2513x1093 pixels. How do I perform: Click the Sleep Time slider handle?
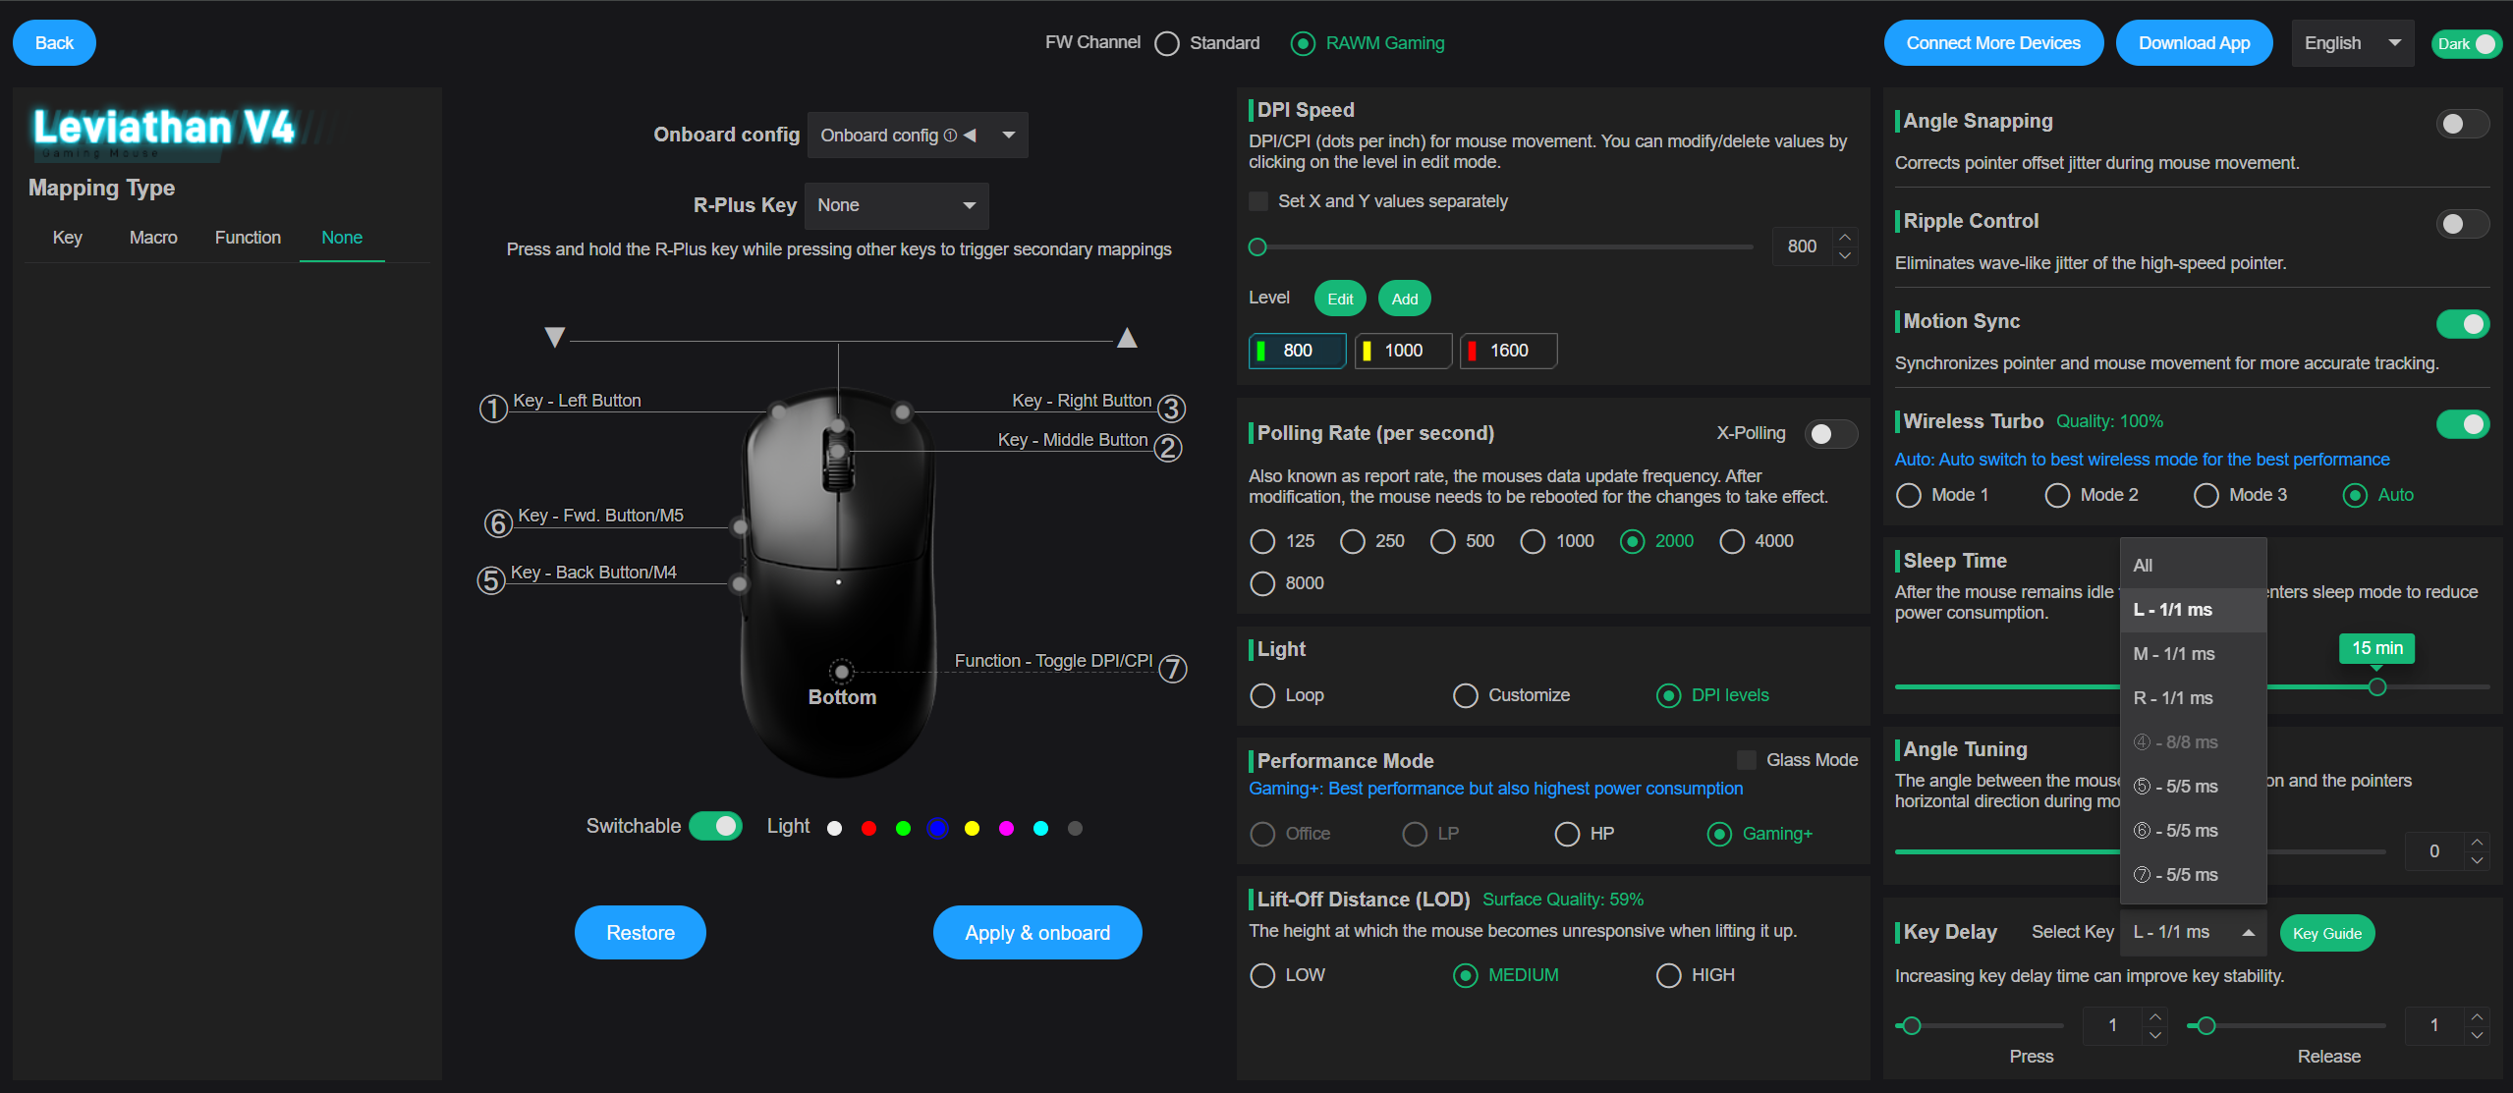click(x=2376, y=686)
